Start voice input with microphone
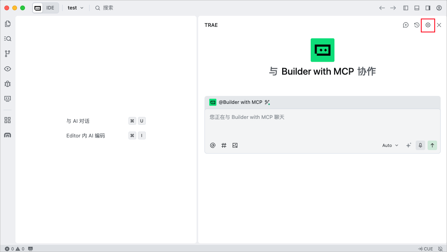 point(420,145)
